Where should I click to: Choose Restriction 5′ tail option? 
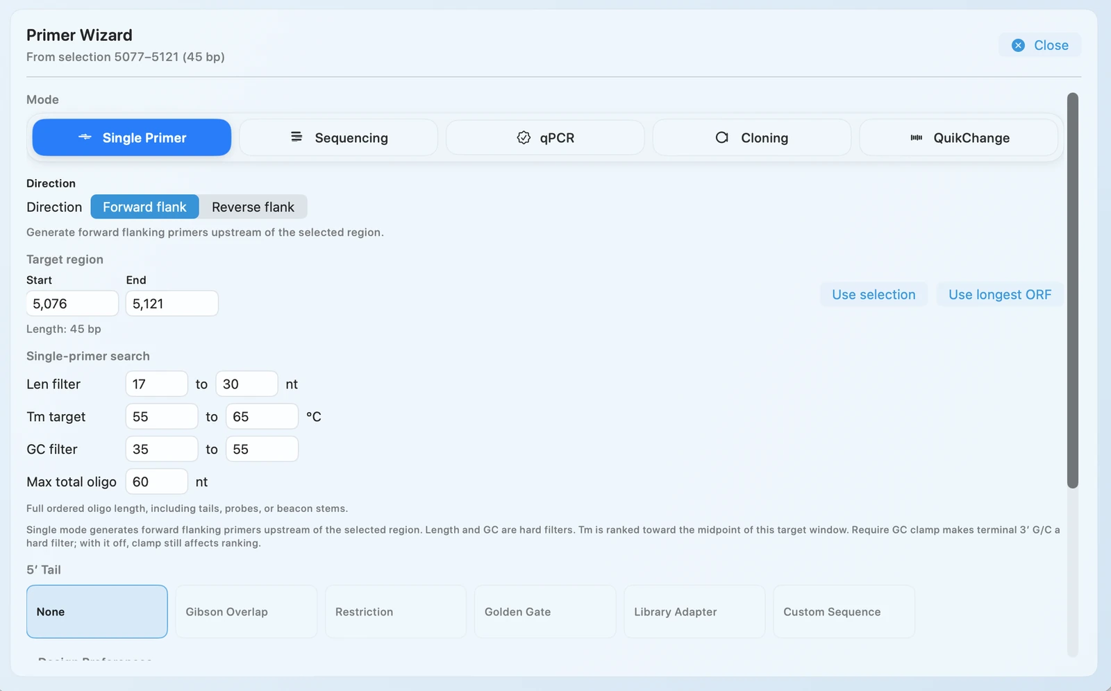(396, 611)
